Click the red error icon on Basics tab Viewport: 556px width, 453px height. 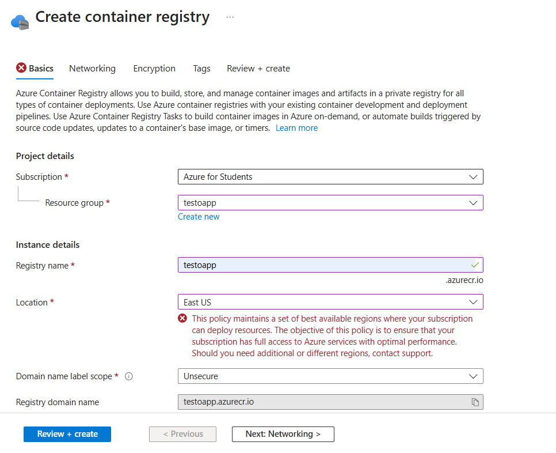[x=21, y=67]
